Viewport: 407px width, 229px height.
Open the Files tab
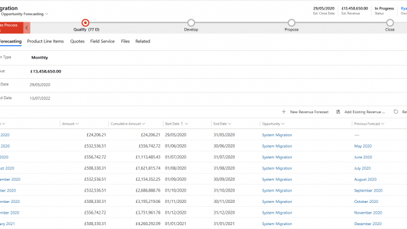click(125, 41)
